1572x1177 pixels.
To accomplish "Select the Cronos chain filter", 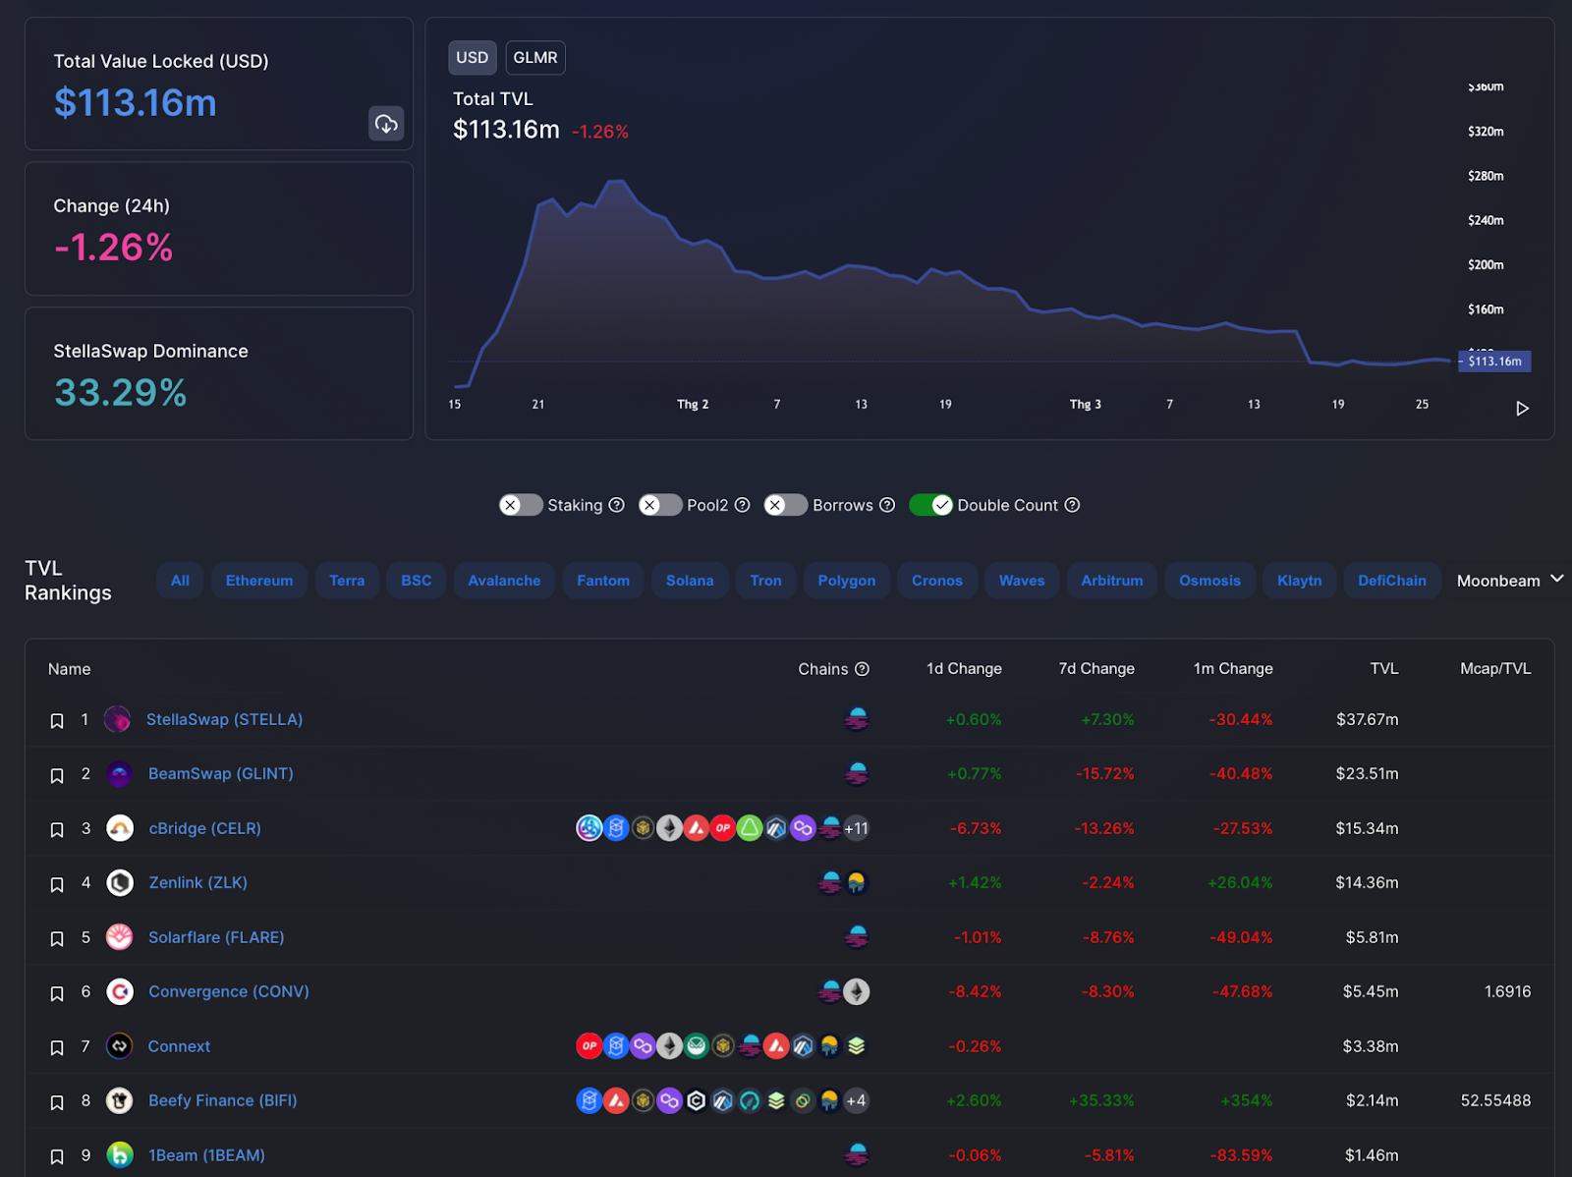I will [x=937, y=581].
